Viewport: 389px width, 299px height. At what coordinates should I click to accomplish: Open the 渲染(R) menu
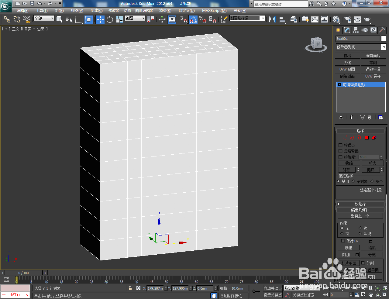pyautogui.click(x=165, y=11)
